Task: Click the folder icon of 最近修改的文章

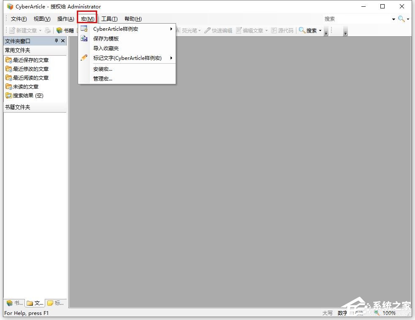Action: [9, 69]
